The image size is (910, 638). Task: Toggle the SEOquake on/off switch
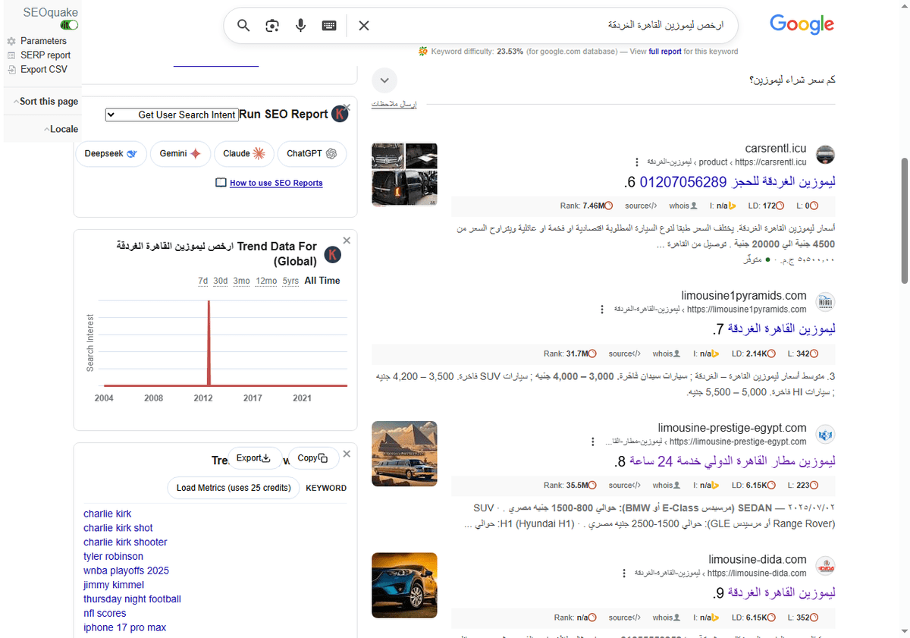point(68,24)
